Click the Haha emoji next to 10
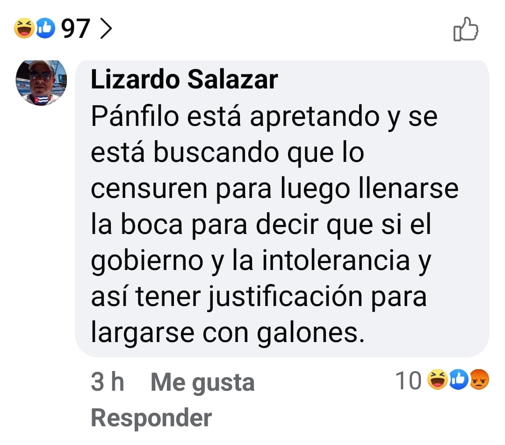 (x=437, y=379)
